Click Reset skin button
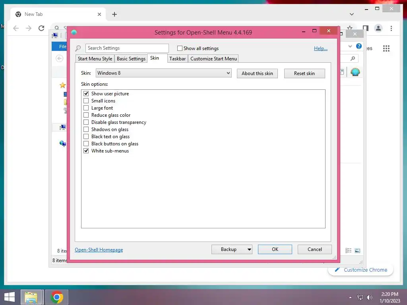 [304, 73]
